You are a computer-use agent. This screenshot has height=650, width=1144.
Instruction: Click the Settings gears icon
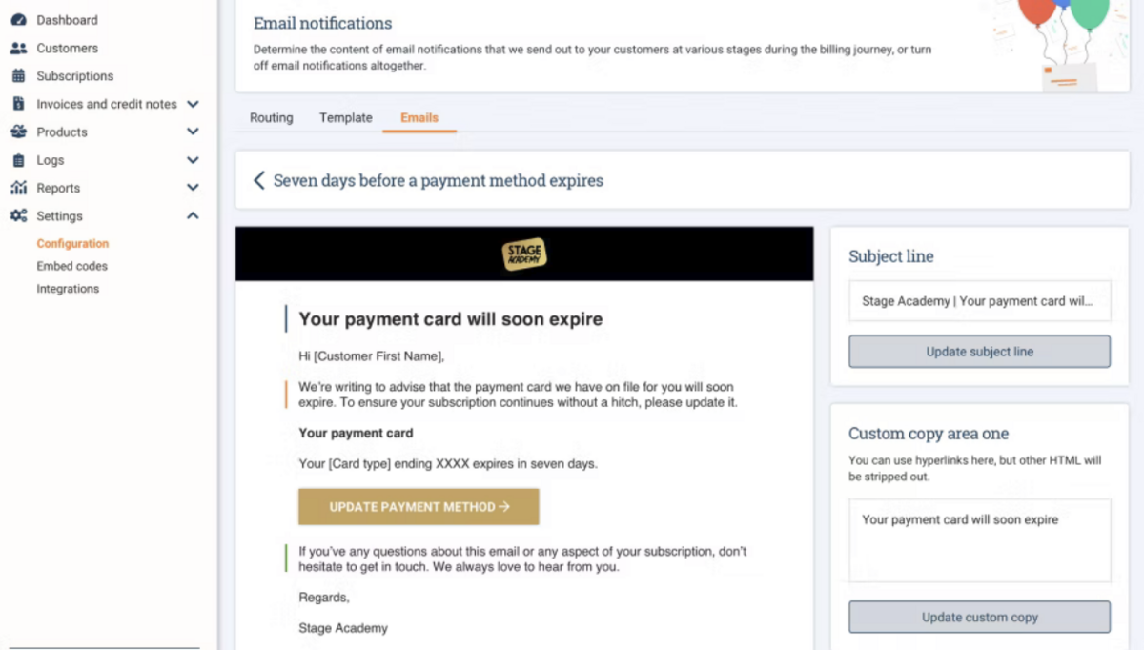(18, 216)
